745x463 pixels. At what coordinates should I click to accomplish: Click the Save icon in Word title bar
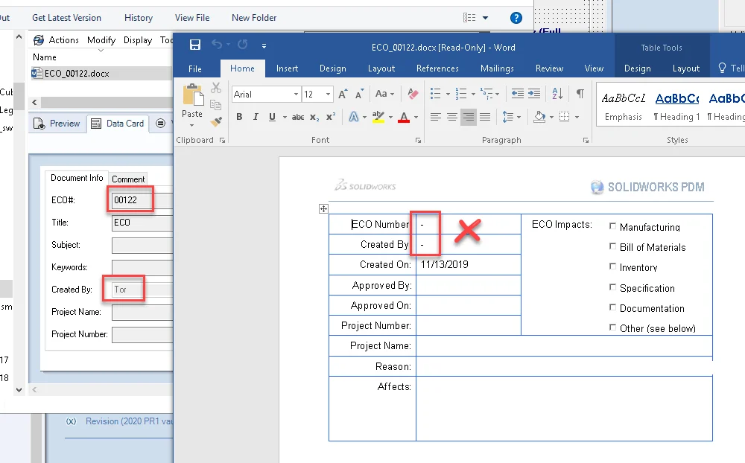pyautogui.click(x=195, y=45)
